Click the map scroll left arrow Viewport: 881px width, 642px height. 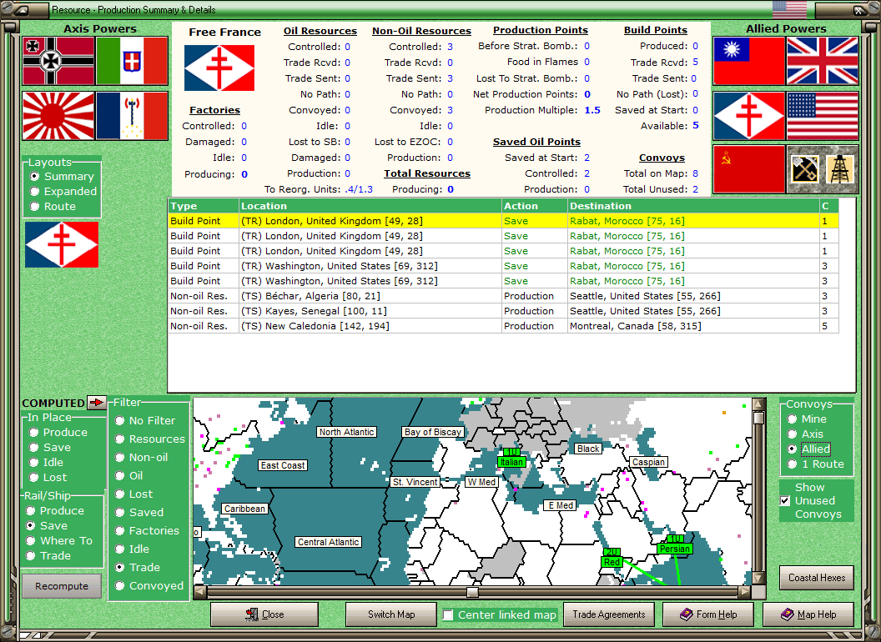(200, 592)
